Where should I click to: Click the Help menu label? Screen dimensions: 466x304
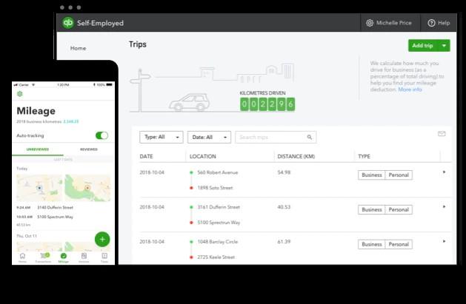pos(444,23)
